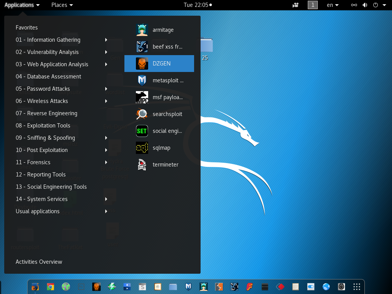The width and height of the screenshot is (392, 294).
Task: Open the BeEF bull icon in dock
Action: pos(234,287)
